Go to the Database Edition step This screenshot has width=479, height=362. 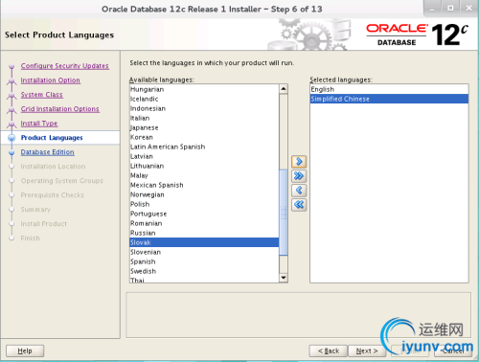(48, 152)
